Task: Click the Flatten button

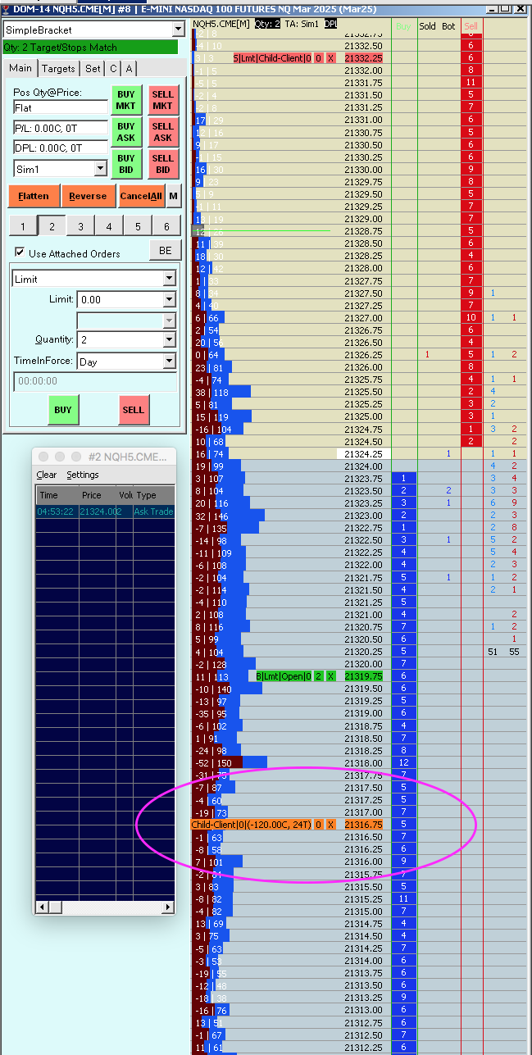Action: (34, 196)
